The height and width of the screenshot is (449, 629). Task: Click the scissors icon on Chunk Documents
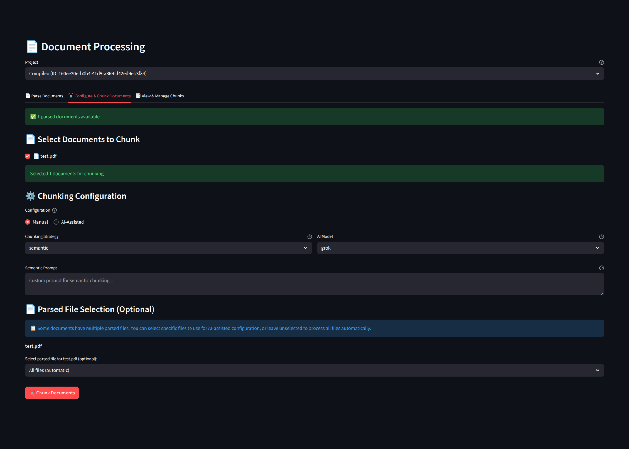pyautogui.click(x=32, y=393)
